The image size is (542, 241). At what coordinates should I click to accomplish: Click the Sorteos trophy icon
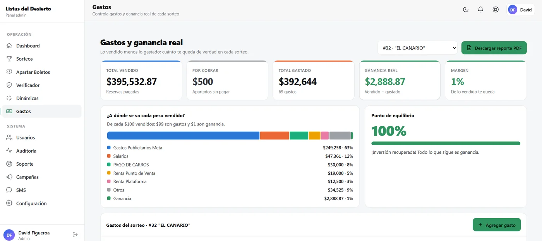click(9, 59)
